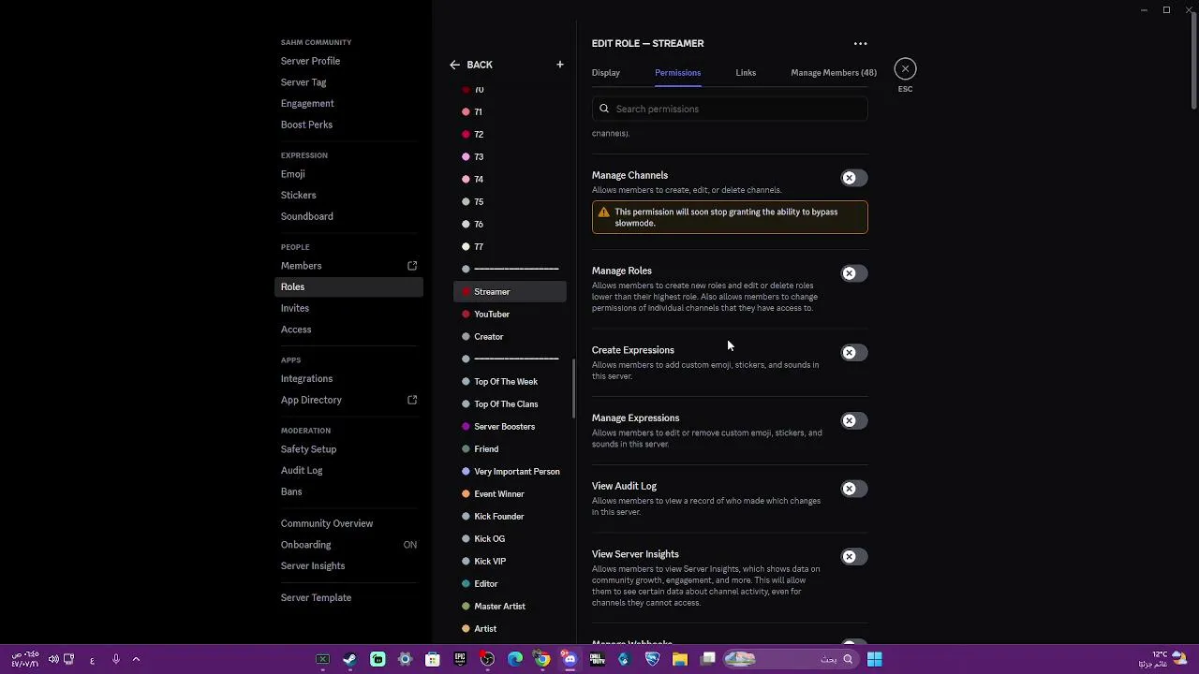Switch to the Display tab
The image size is (1199, 674).
(606, 72)
